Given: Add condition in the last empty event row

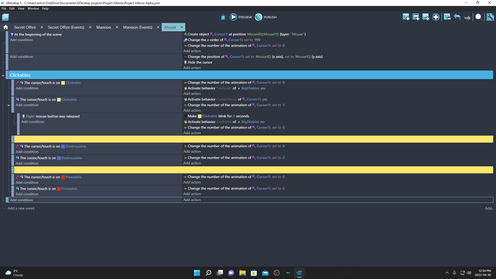Looking at the screenshot, I should (x=21, y=200).
